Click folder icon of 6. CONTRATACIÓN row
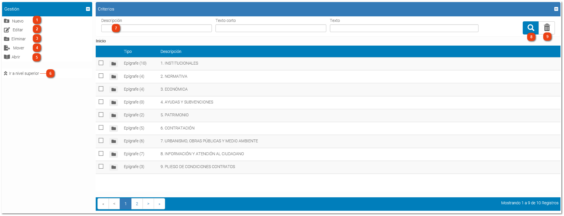This screenshot has height=216, width=564. click(x=114, y=128)
